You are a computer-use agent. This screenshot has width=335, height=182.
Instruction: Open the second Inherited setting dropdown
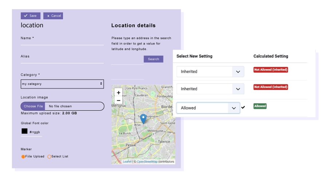click(x=210, y=89)
